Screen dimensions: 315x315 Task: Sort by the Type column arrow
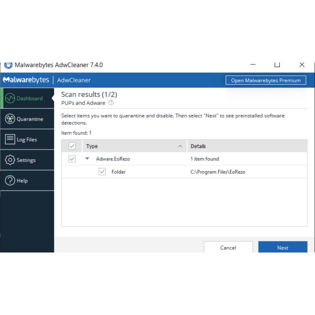(x=180, y=146)
